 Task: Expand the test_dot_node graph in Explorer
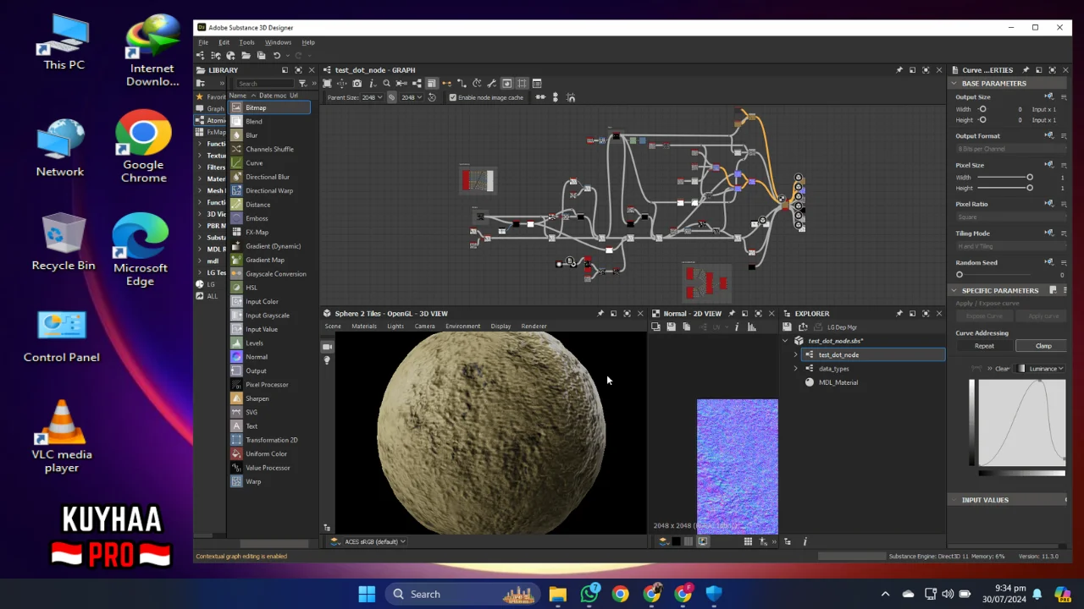(x=795, y=355)
